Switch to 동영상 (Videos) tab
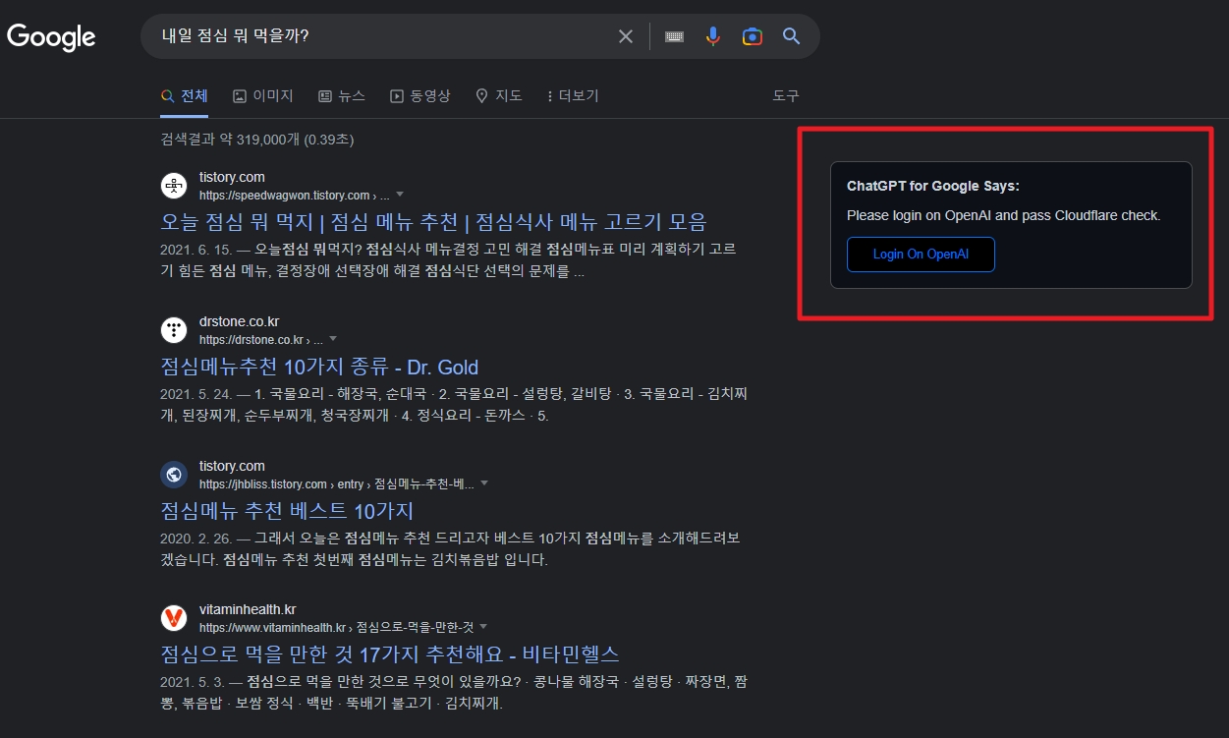 [x=420, y=96]
